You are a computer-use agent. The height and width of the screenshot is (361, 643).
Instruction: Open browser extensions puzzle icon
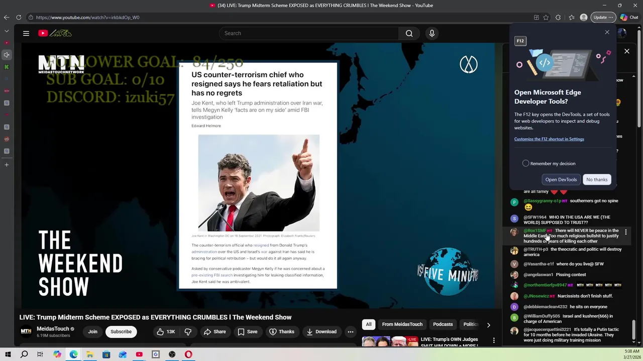[x=558, y=18]
